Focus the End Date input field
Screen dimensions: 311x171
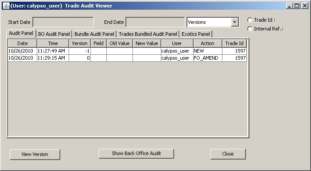click(155, 22)
